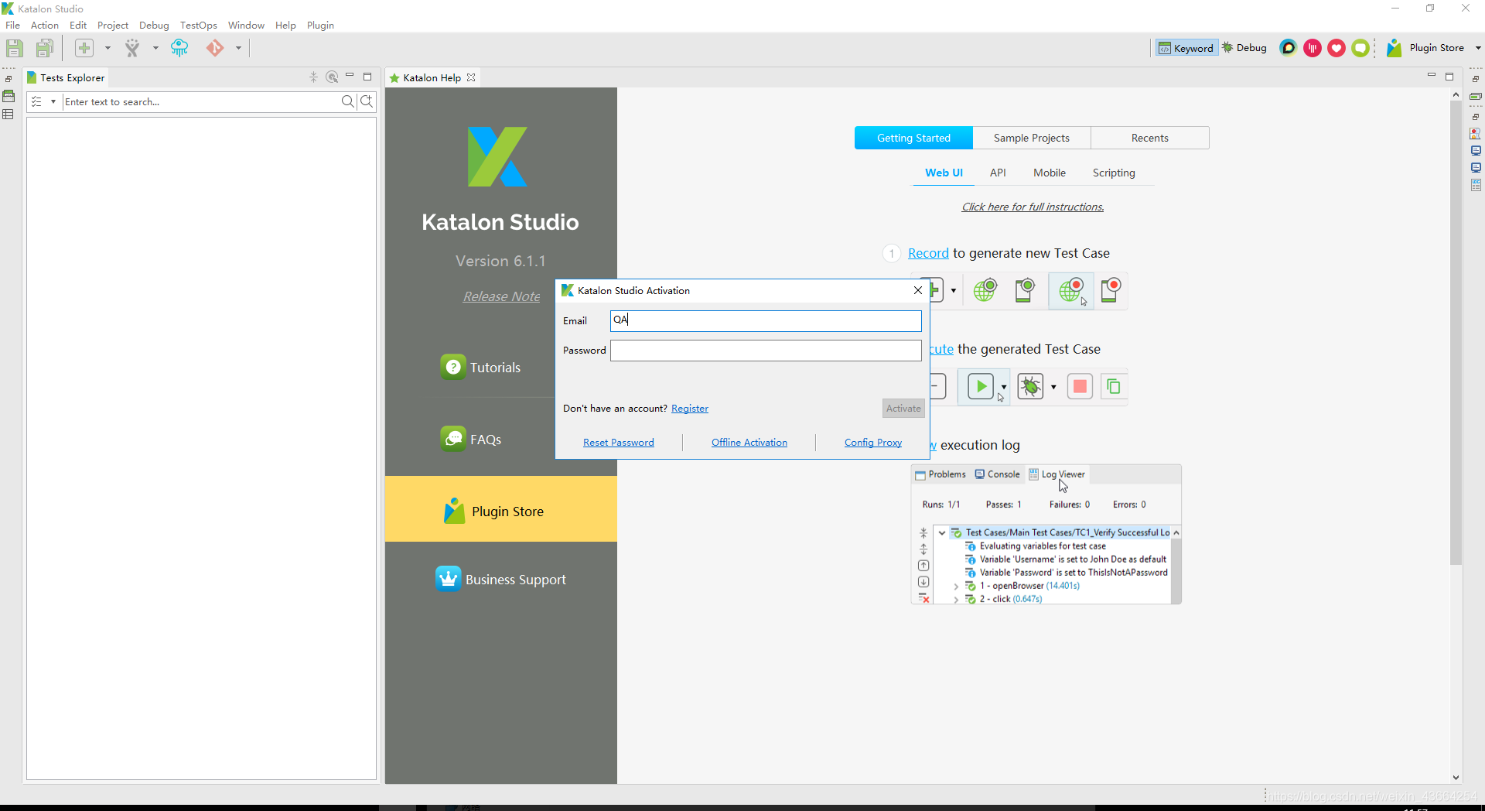Select the Recents tab
This screenshot has height=811, width=1485.
pos(1149,138)
